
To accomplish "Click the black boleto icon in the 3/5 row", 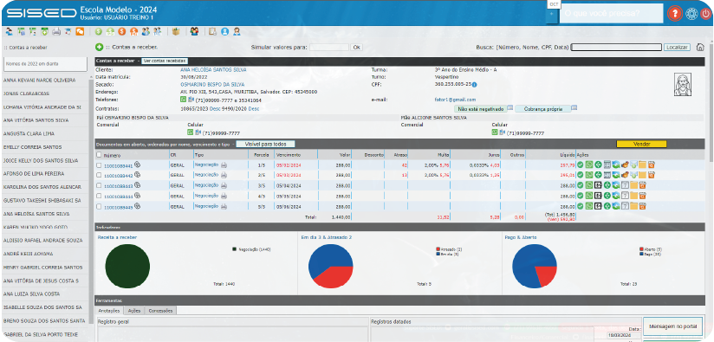I will coord(598,185).
